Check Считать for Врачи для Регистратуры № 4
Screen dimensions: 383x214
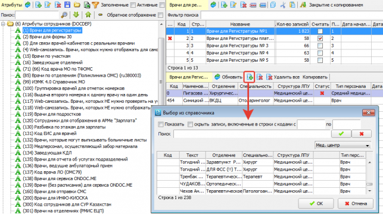pyautogui.click(x=320, y=53)
